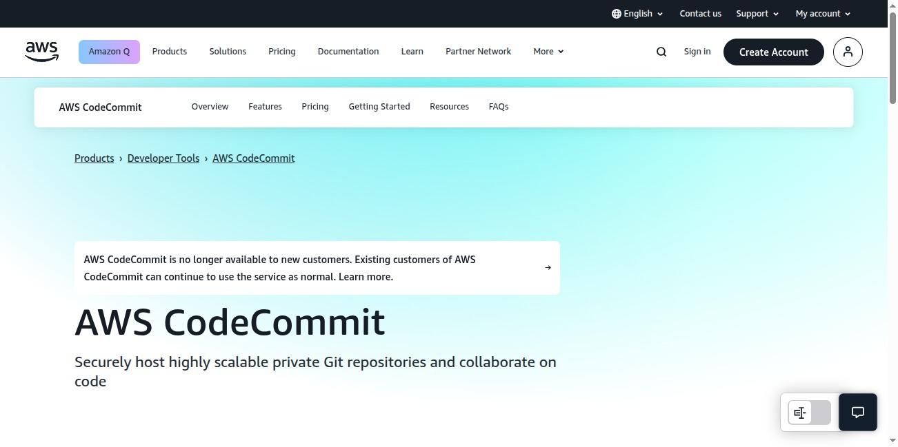Click the Learn more notice text
Image resolution: width=898 pixels, height=447 pixels.
366,277
